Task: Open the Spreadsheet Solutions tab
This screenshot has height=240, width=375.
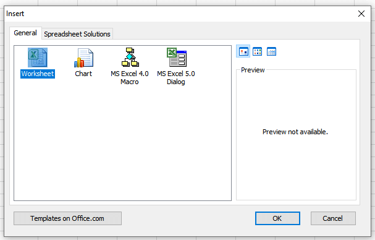Action: (x=77, y=34)
